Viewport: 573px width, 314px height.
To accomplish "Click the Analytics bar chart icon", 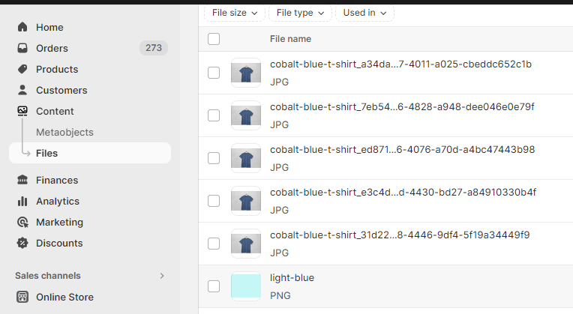I will (x=22, y=201).
